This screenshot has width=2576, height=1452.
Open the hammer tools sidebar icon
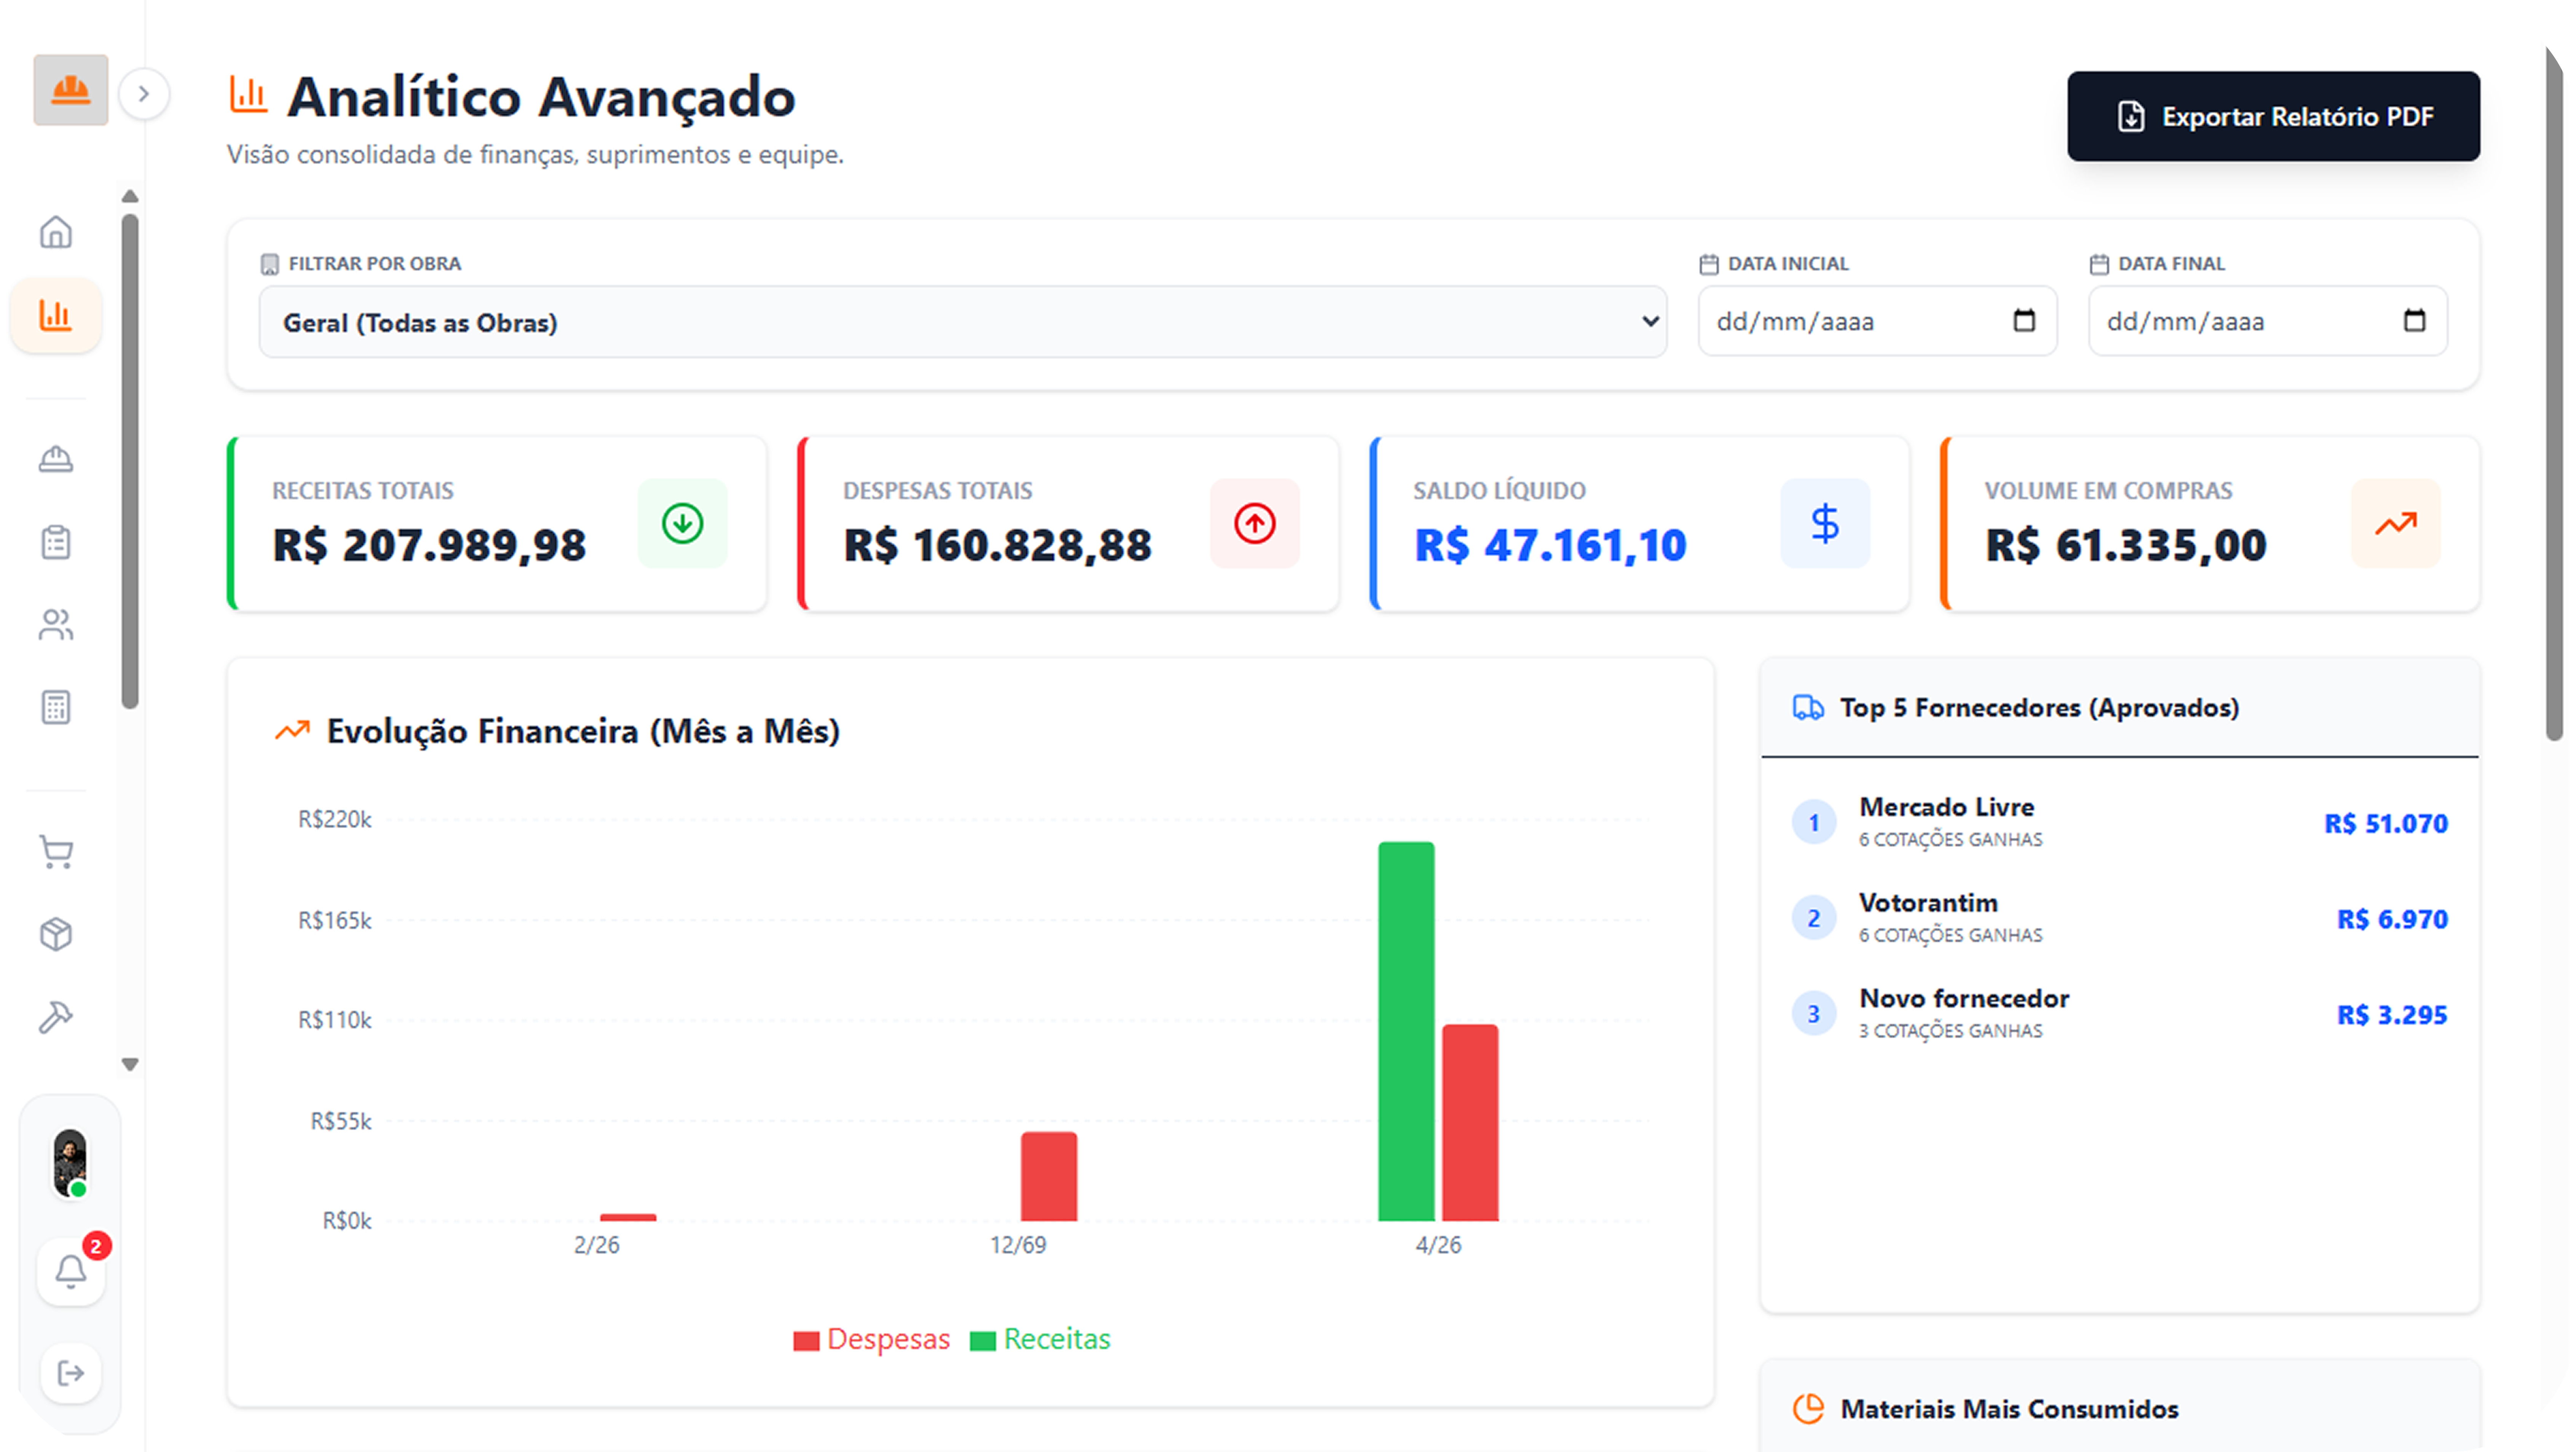click(x=56, y=1017)
